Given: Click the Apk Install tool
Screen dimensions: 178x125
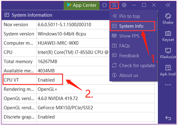Looking at the screenshot, I should click(168, 70).
